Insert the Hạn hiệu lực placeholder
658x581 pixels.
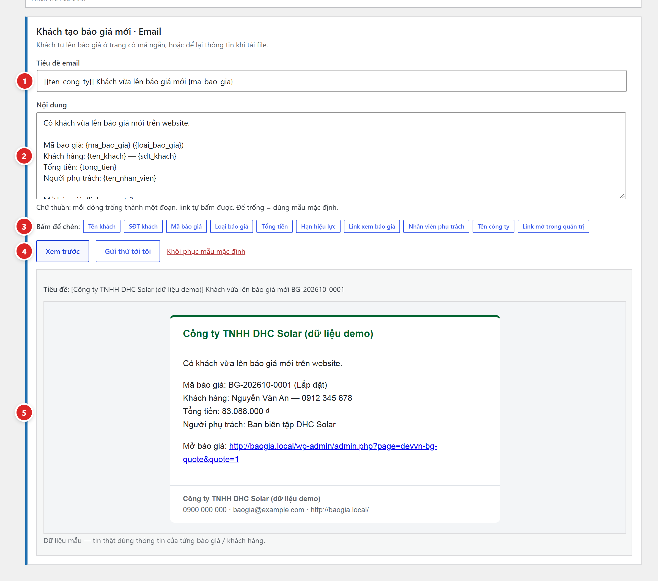[318, 227]
